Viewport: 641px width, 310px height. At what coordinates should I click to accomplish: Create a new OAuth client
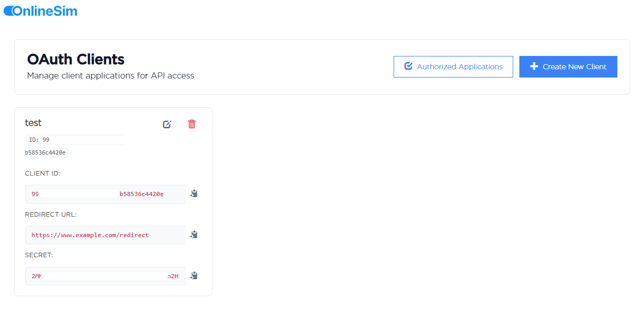pyautogui.click(x=568, y=66)
